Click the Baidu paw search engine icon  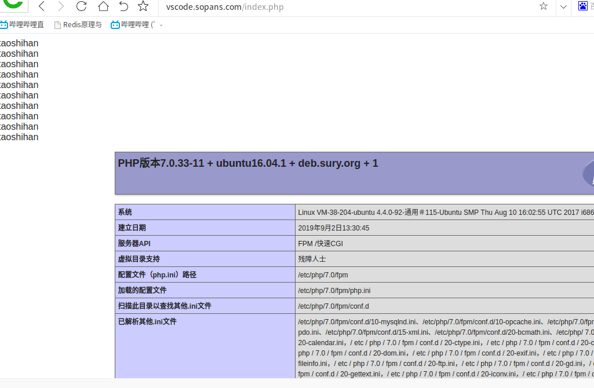pos(582,6)
